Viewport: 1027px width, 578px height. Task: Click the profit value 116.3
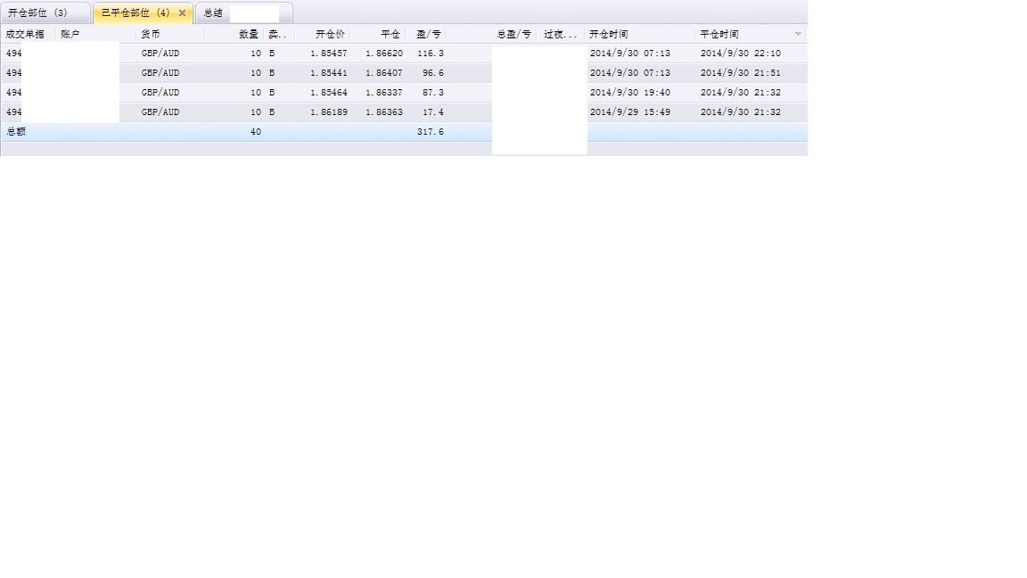[x=431, y=54]
